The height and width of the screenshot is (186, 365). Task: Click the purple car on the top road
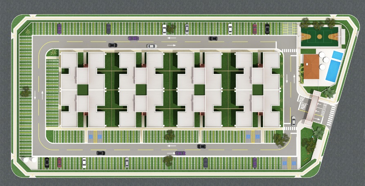(133, 38)
